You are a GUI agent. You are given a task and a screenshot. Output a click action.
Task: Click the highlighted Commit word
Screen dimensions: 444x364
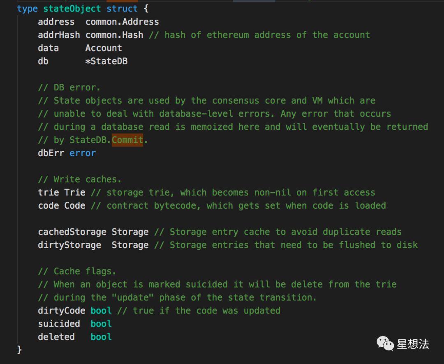pyautogui.click(x=127, y=140)
